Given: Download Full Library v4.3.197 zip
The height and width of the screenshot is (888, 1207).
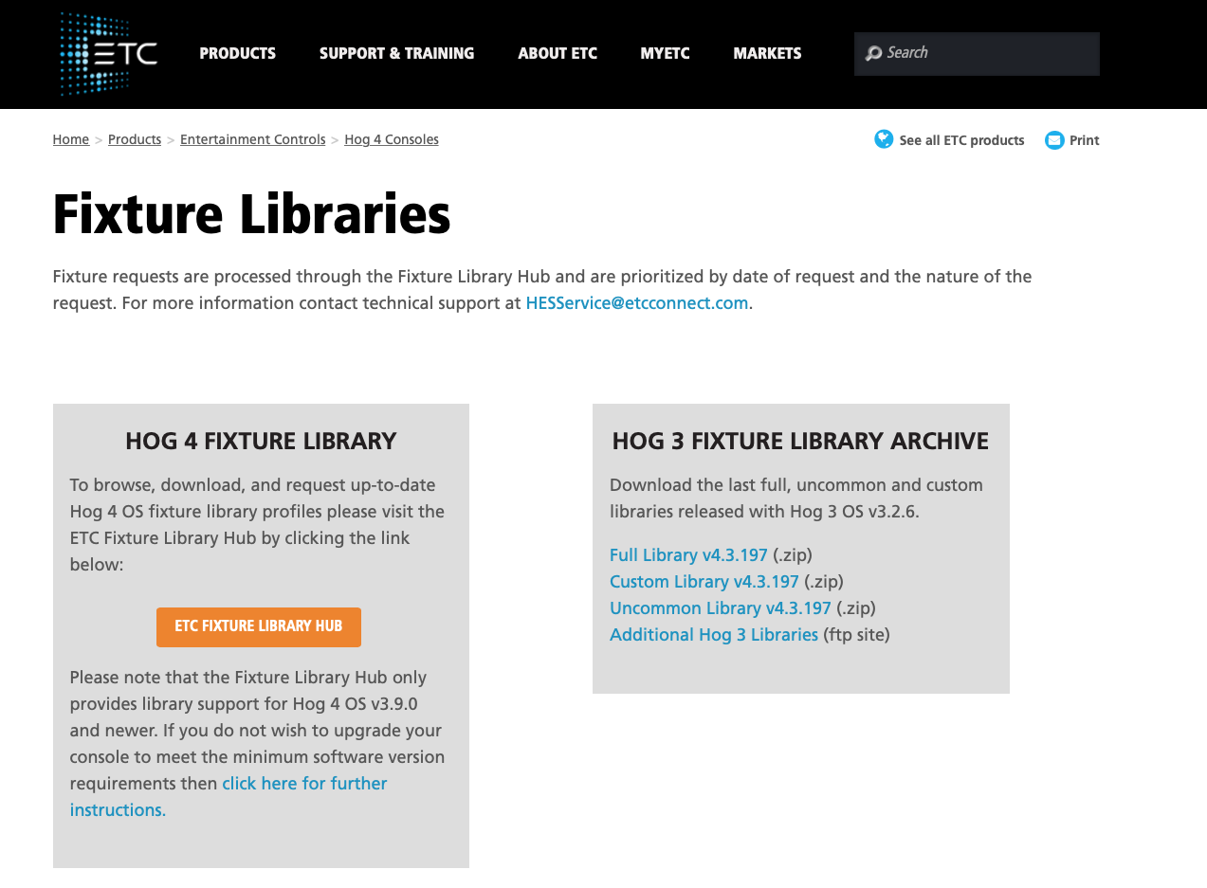Looking at the screenshot, I should click(688, 555).
